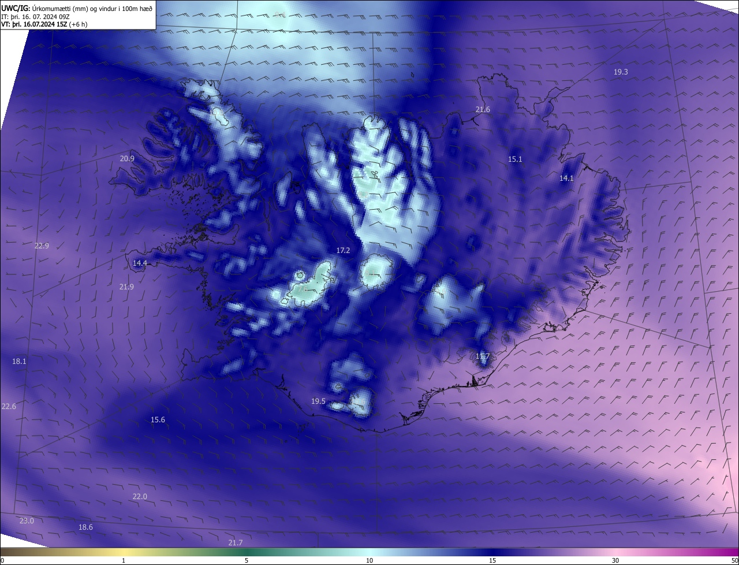Click the 20.9 value label on the map
The width and height of the screenshot is (739, 565).
[x=127, y=158]
